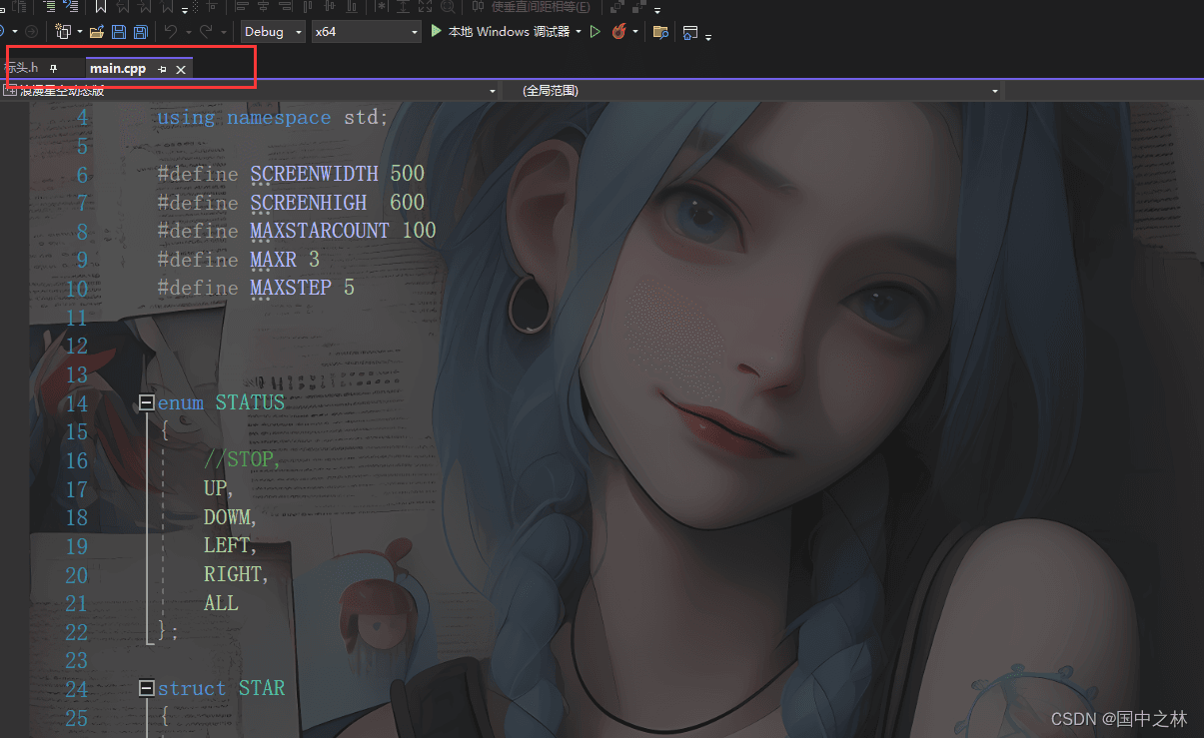Screen dimensions: 1204x738
Task: Click the undo arrow icon
Action: point(170,32)
